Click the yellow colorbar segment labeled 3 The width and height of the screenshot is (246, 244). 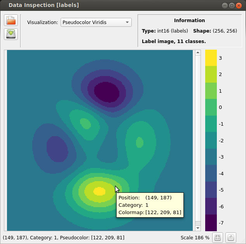[211, 58]
